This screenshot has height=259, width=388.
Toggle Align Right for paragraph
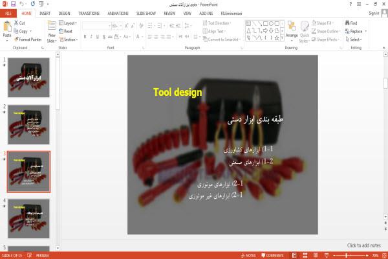click(162, 37)
